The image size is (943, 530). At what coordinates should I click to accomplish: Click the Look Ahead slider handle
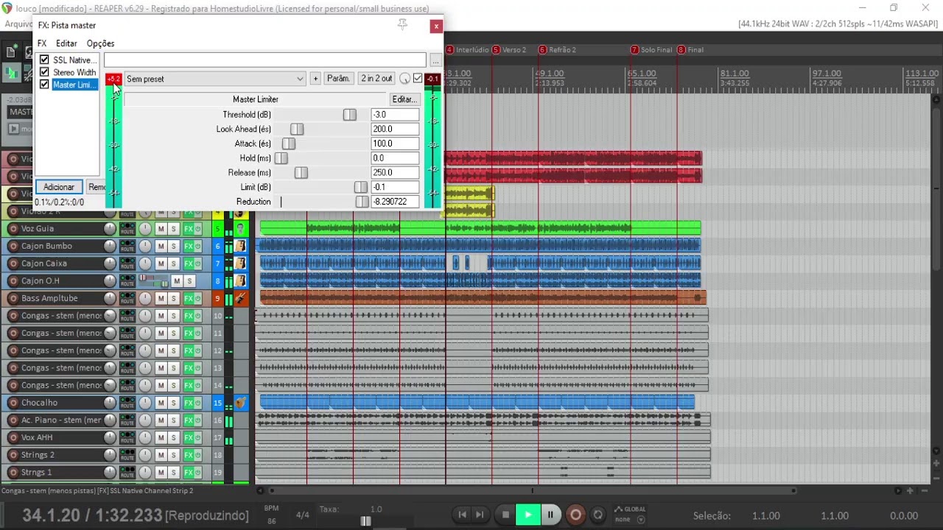(x=297, y=130)
